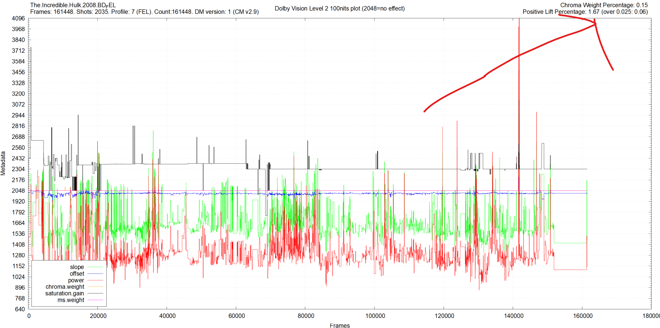Click the x-axis tick label 60000
Viewport: 660px width, 328px height.
pos(237,316)
